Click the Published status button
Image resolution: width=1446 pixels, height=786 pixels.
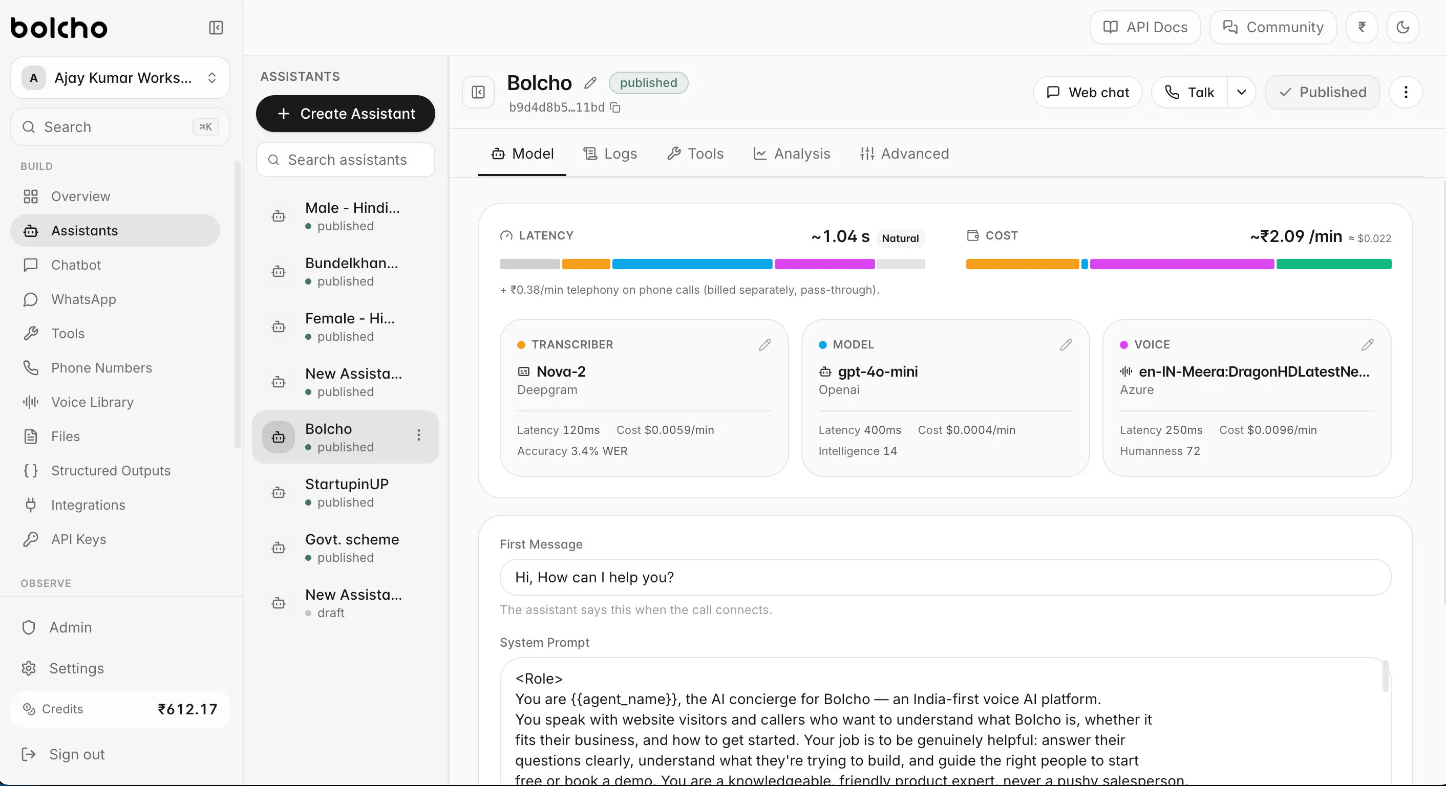point(1322,92)
